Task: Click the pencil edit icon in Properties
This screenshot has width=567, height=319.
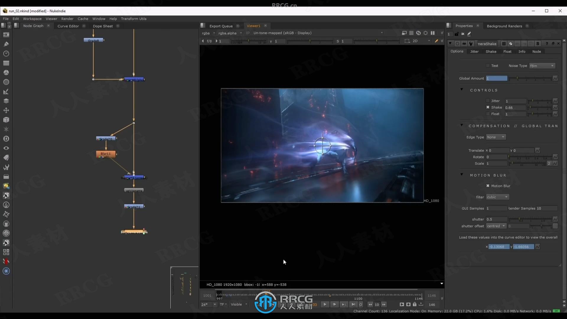Action: [469, 34]
